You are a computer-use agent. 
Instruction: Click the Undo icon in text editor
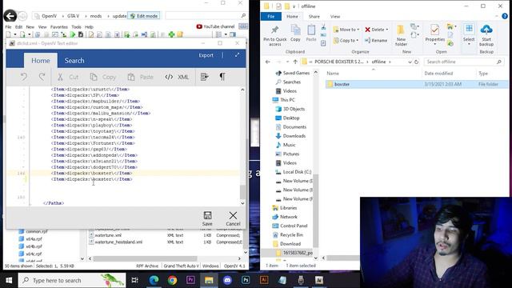24,77
